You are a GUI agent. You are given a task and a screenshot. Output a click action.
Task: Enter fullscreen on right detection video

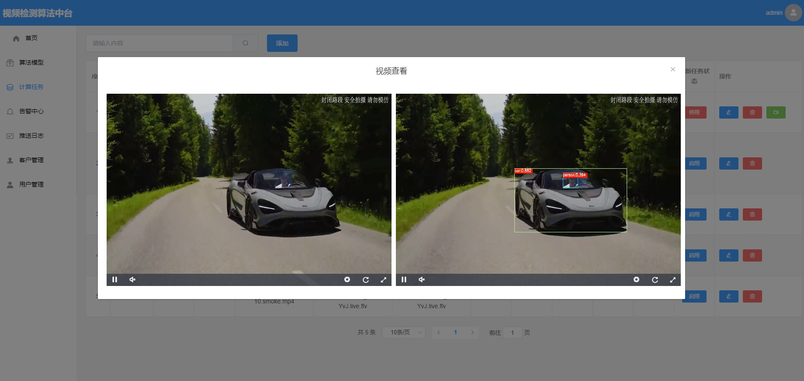pyautogui.click(x=673, y=279)
